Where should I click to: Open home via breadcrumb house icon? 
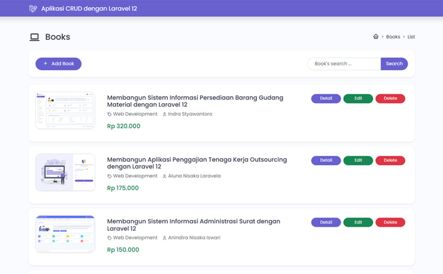click(x=375, y=37)
